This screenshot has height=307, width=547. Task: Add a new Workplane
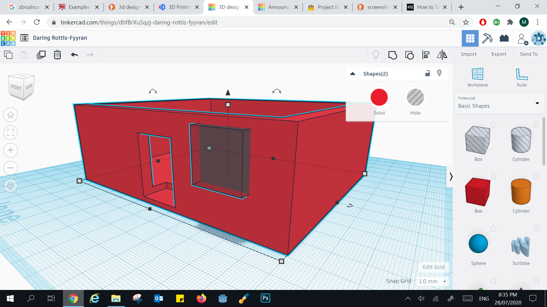click(x=477, y=77)
